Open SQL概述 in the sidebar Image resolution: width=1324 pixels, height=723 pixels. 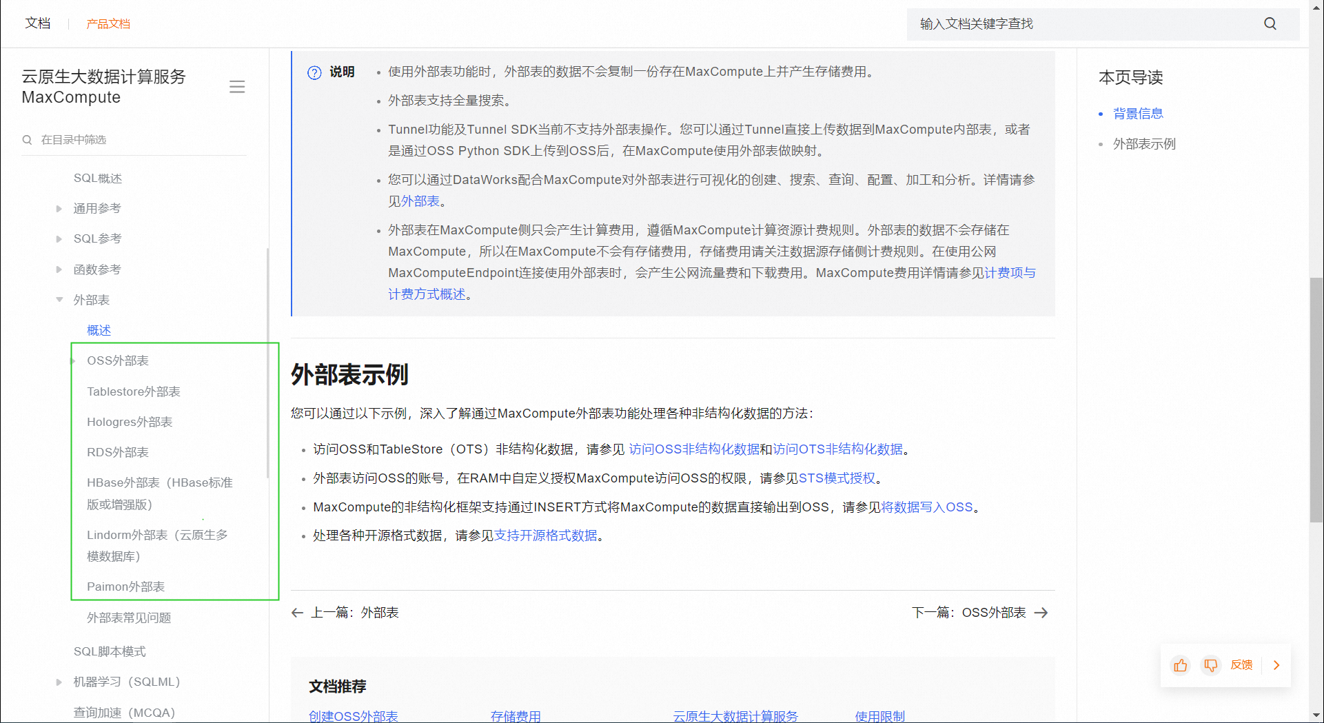[98, 179]
